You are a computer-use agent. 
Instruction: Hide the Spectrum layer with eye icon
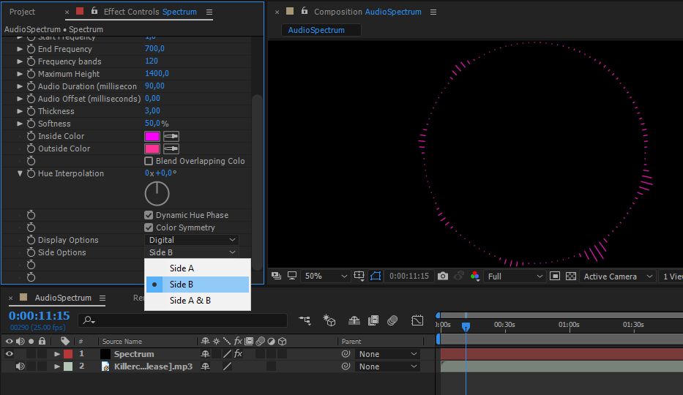(x=9, y=354)
